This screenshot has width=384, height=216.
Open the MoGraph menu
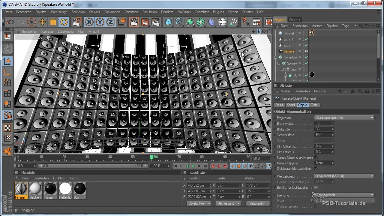tap(184, 12)
